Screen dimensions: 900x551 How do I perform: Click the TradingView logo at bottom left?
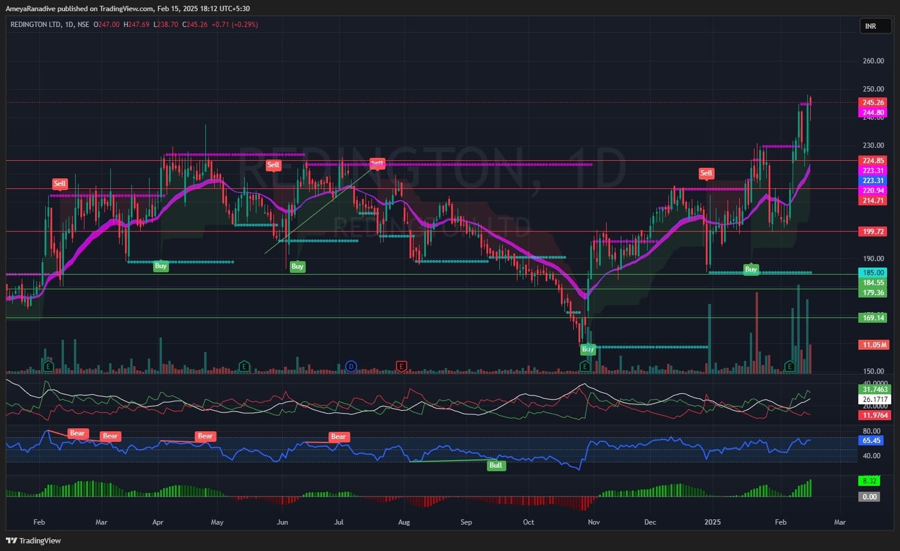point(33,540)
